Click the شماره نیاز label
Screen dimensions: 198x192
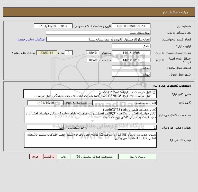(x=184, y=26)
